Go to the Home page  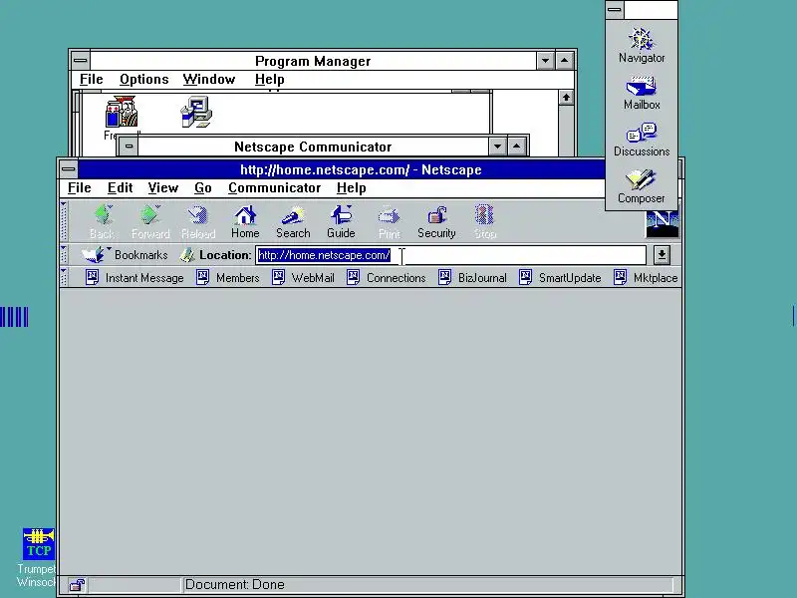[x=245, y=221]
